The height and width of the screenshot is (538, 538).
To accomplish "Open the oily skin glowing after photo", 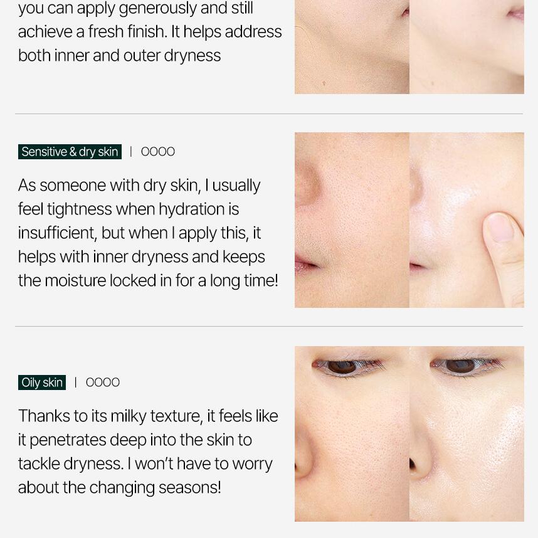I will [467, 434].
